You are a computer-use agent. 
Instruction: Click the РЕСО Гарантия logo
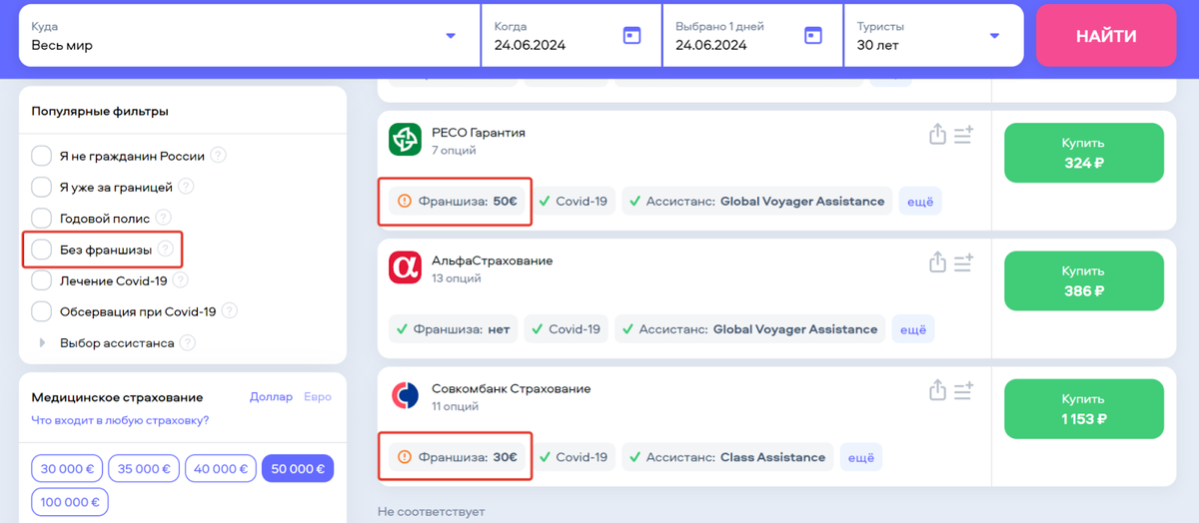click(405, 140)
